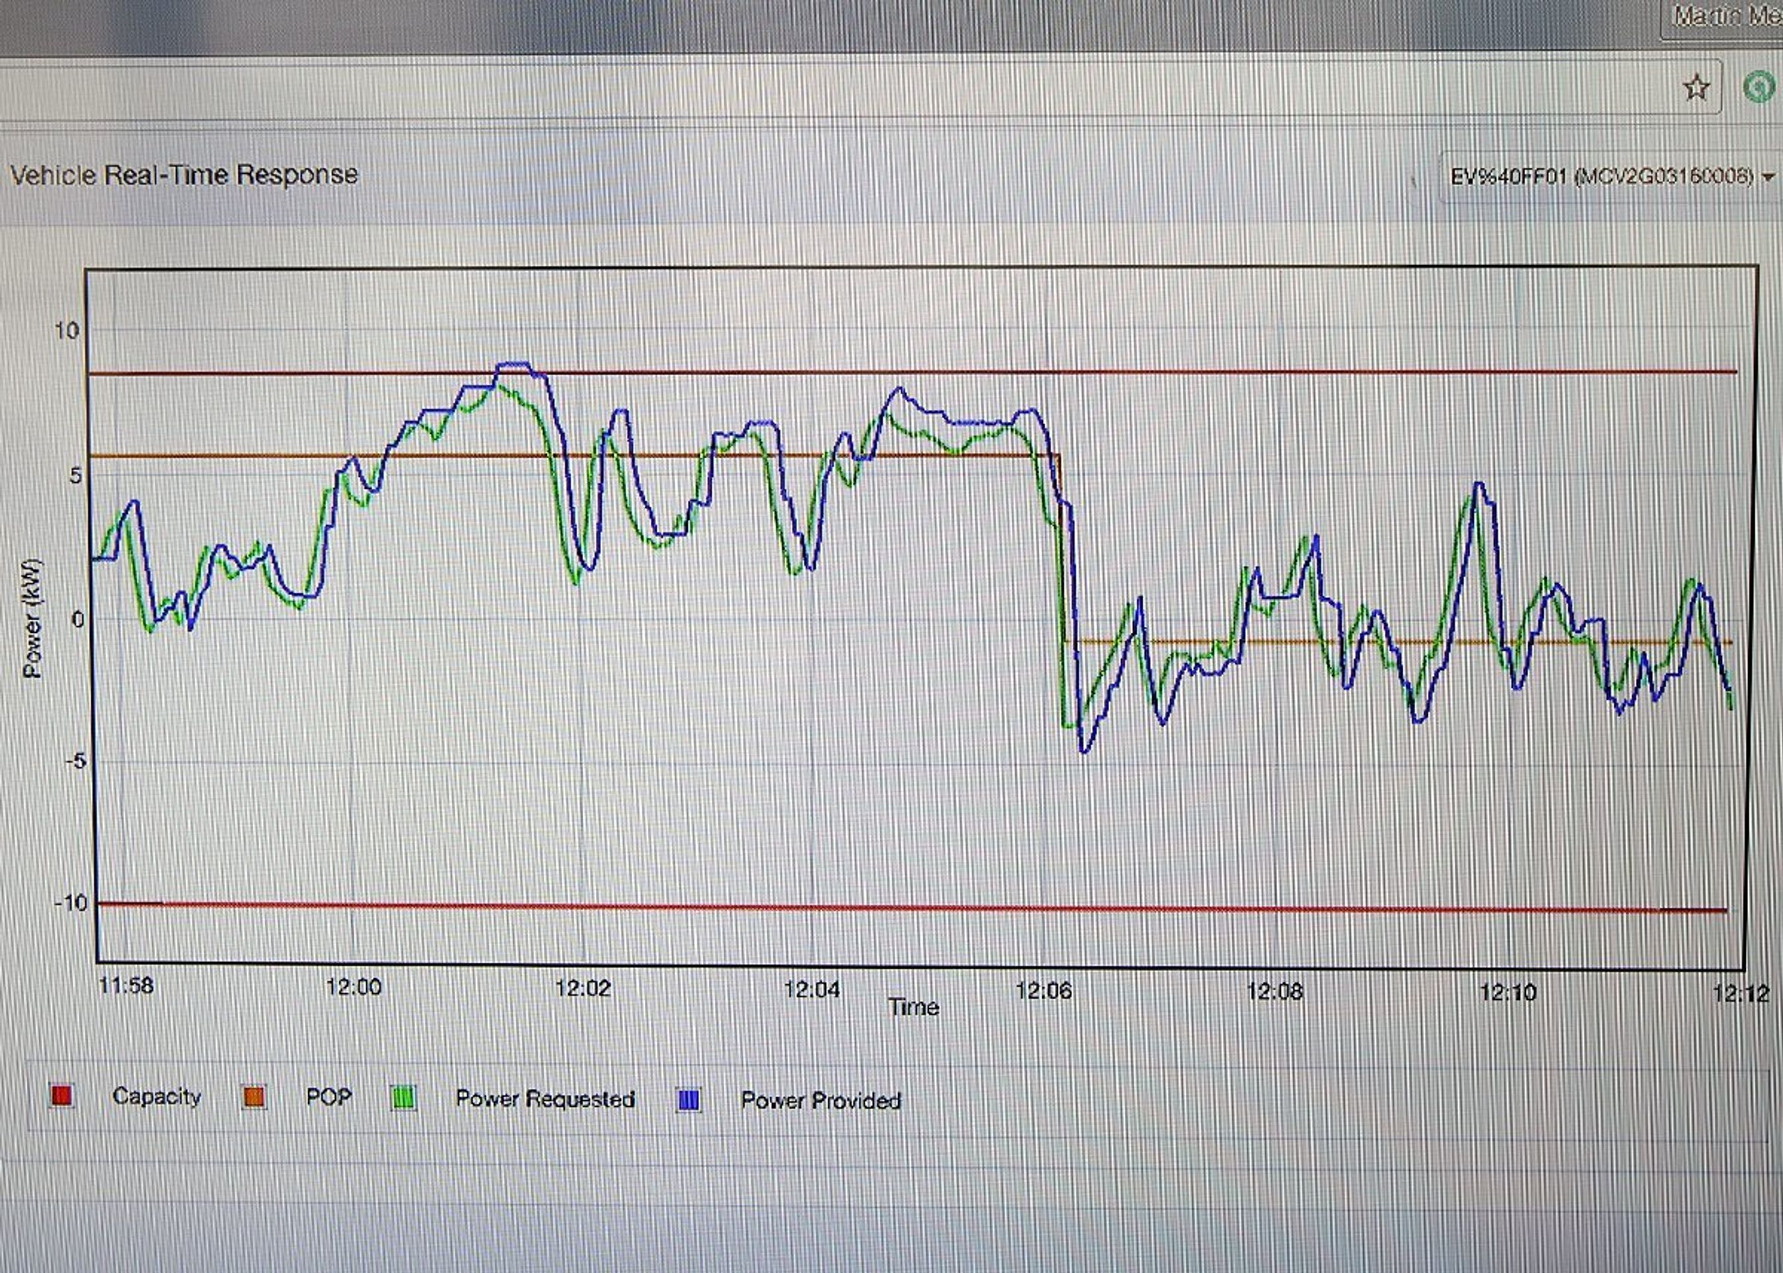Click the 11:58 time axis label
Viewport: 1783px width, 1273px height.
[126, 985]
